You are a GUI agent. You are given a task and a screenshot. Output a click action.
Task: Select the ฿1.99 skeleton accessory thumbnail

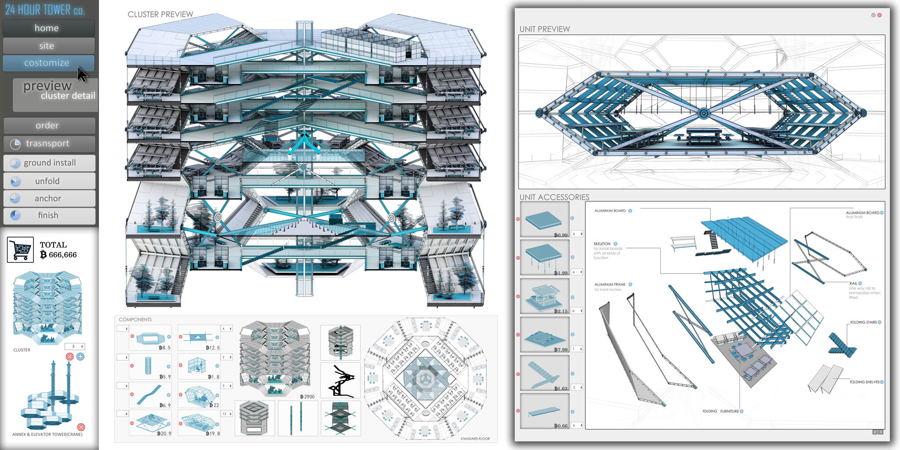(x=545, y=257)
